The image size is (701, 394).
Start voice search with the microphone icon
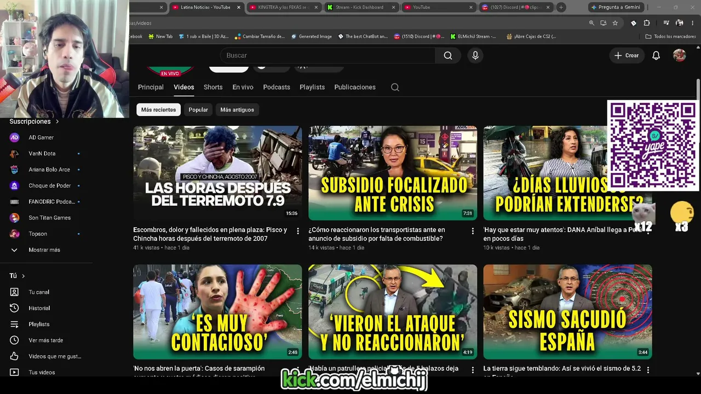tap(475, 55)
